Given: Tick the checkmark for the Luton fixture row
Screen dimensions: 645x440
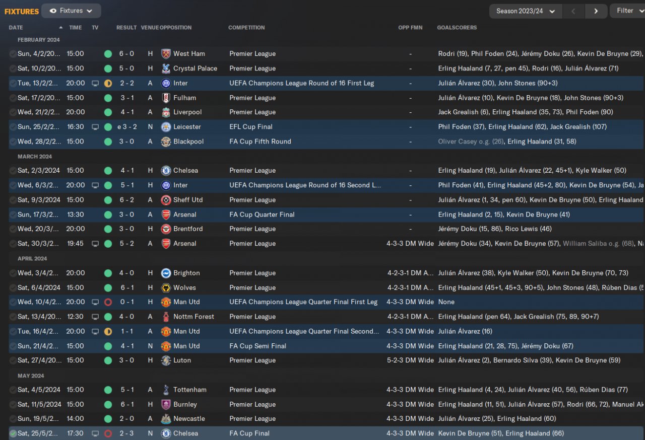Looking at the screenshot, I should pos(13,360).
